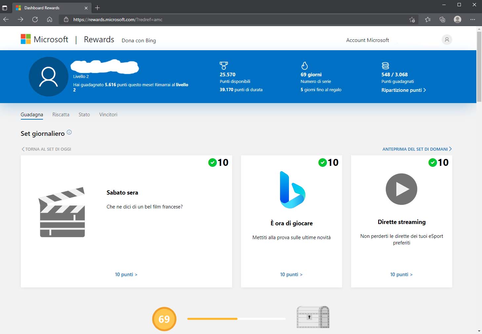This screenshot has width=482, height=334.
Task: Click the green checkmark on Sabato sera card
Action: tap(212, 163)
